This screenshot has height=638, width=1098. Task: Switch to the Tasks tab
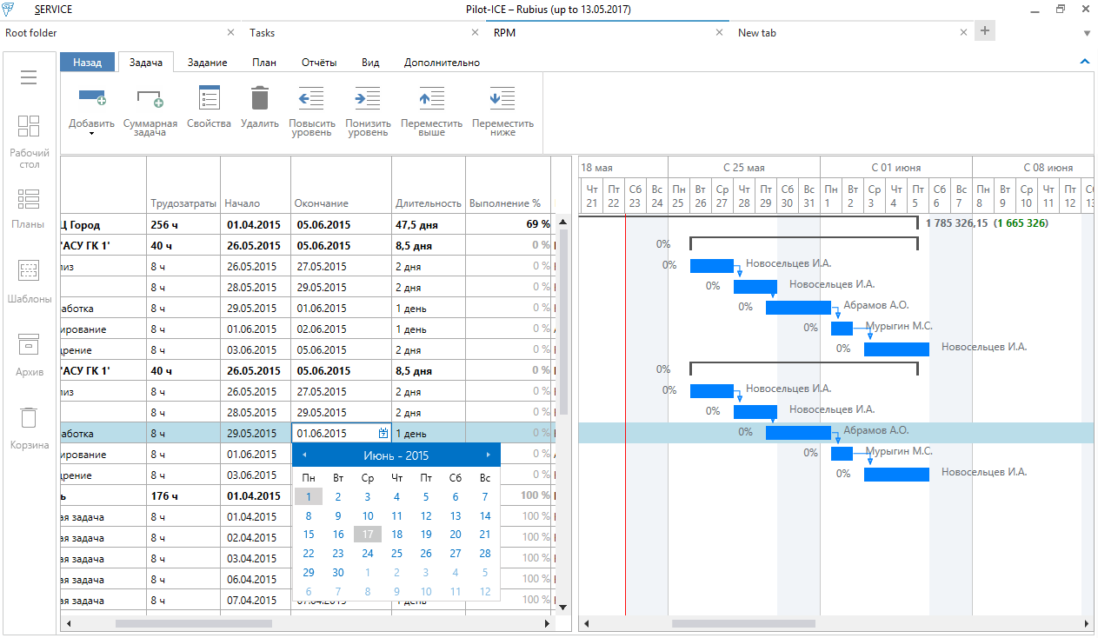262,33
